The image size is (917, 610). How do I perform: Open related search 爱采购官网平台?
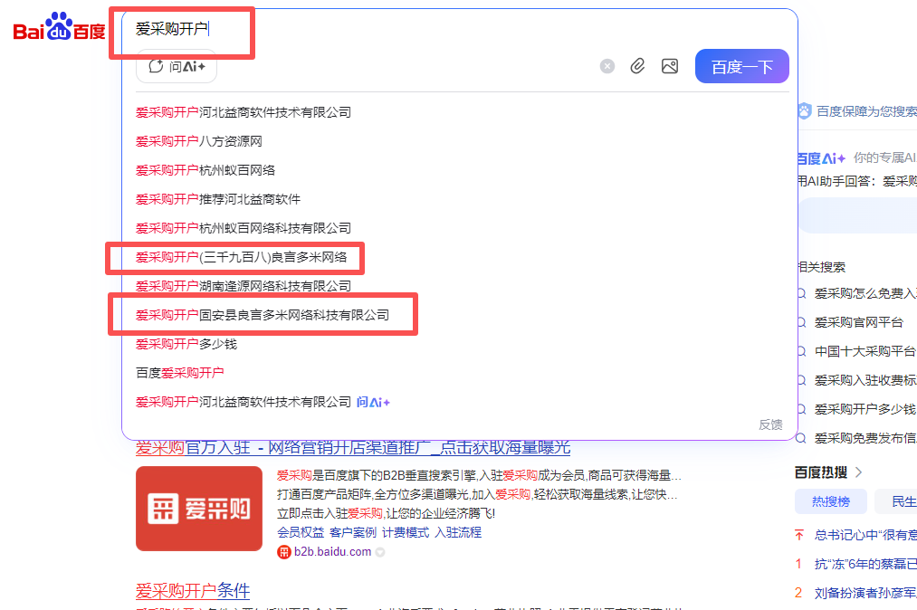tap(858, 322)
